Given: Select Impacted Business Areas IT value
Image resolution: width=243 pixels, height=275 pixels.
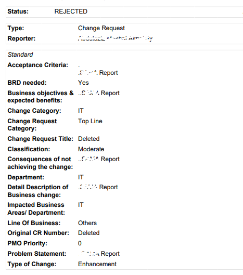Looking at the screenshot, I should tap(81, 205).
